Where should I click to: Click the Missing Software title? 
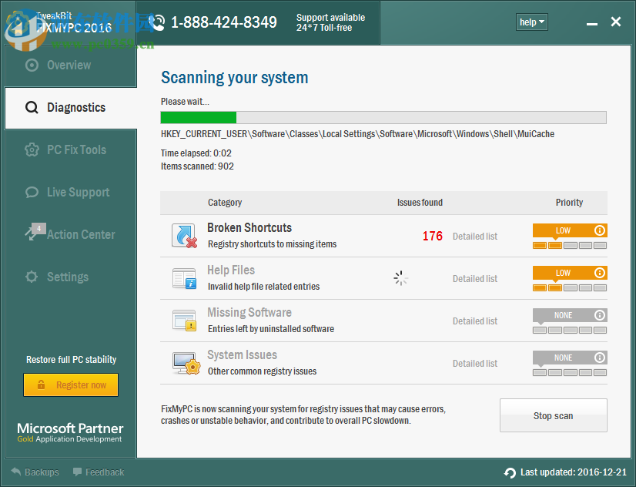[x=249, y=313]
